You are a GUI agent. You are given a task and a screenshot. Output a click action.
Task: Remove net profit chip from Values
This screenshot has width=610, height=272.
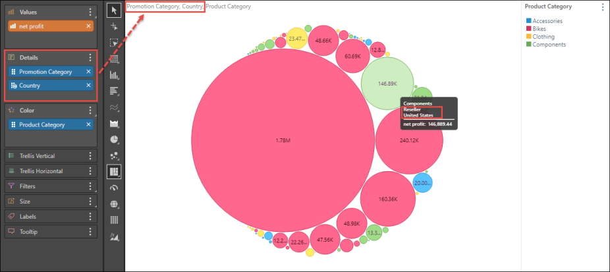(89, 26)
